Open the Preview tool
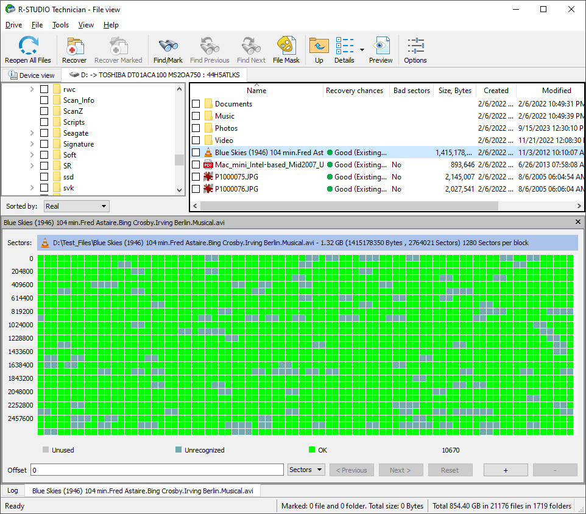Image resolution: width=586 pixels, height=514 pixels. [381, 46]
